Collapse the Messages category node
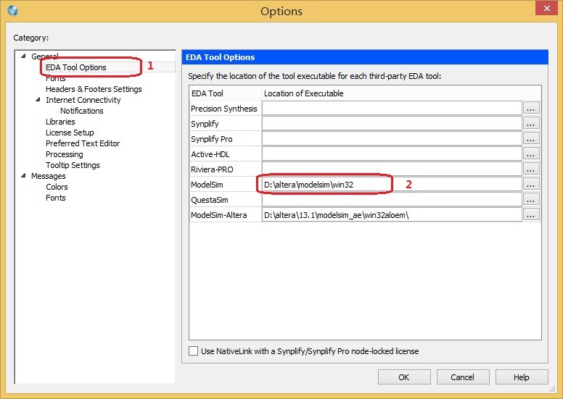 [x=23, y=176]
